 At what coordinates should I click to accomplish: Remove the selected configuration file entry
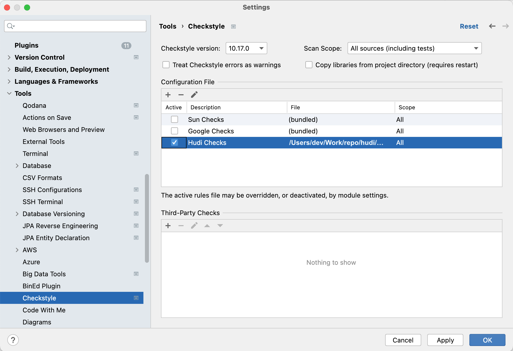pos(181,95)
